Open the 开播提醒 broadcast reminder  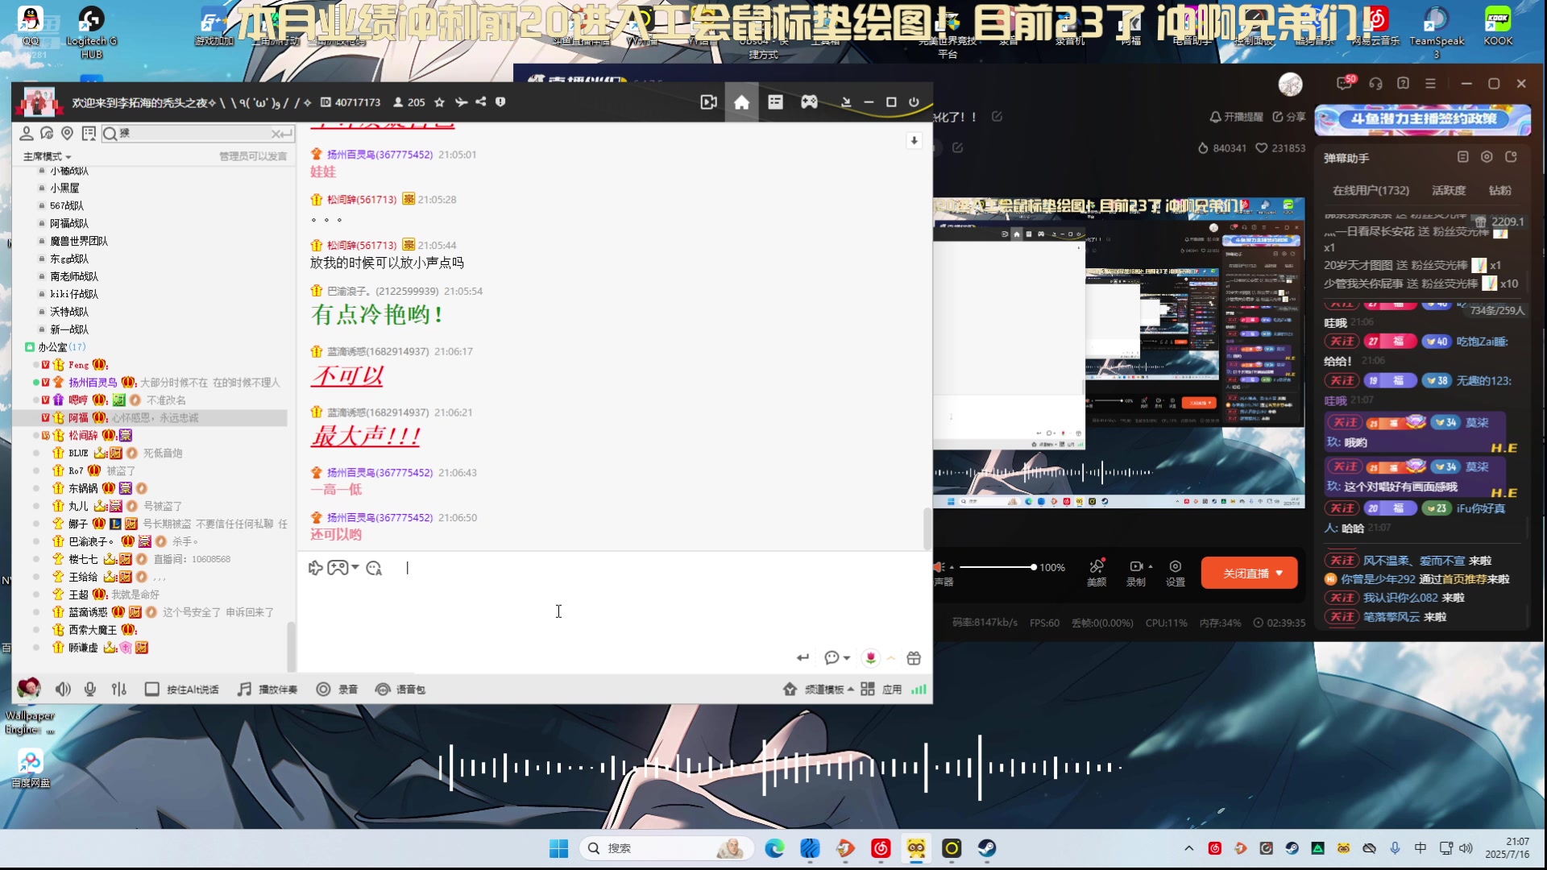(x=1236, y=117)
